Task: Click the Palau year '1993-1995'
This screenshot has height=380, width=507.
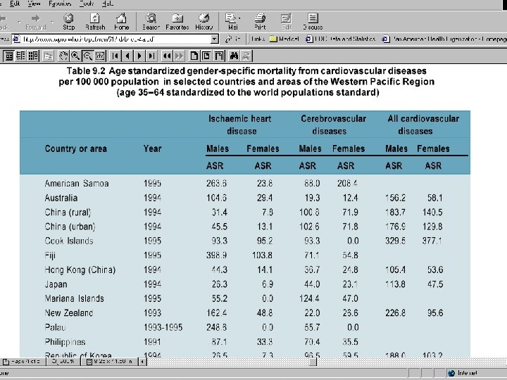Action: click(163, 327)
